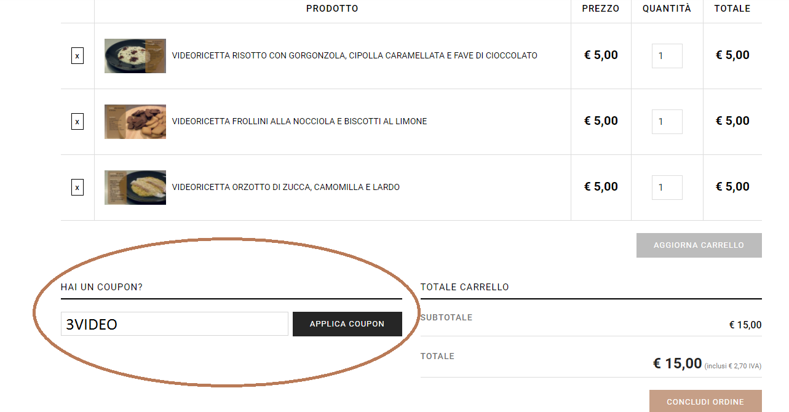Screen dimensions: 789x412
Task: Click the quantity field for the orzotto item
Action: coord(667,188)
